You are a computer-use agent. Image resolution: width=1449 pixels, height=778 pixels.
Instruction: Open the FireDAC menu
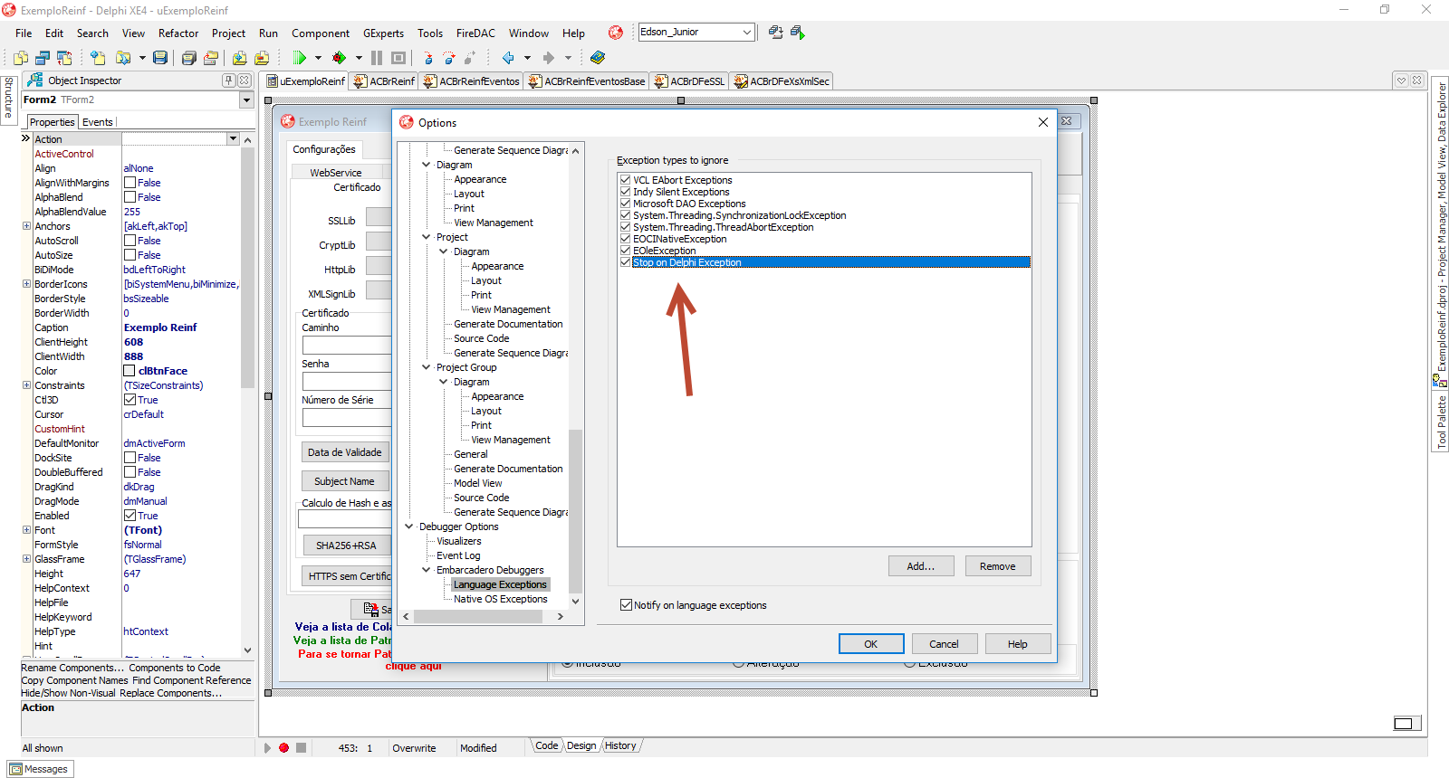pos(475,33)
